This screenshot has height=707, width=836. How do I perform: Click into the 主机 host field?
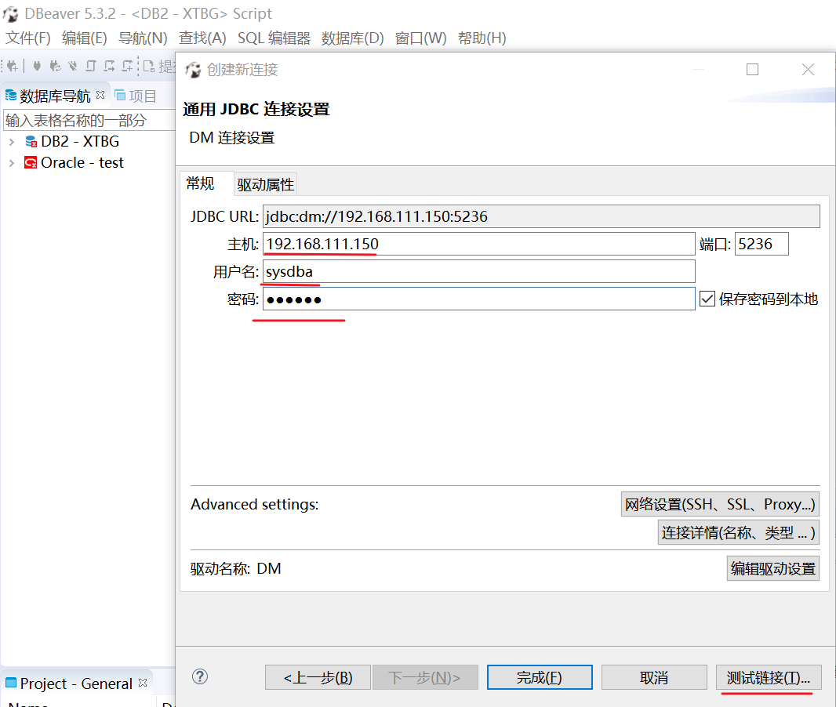click(x=479, y=244)
